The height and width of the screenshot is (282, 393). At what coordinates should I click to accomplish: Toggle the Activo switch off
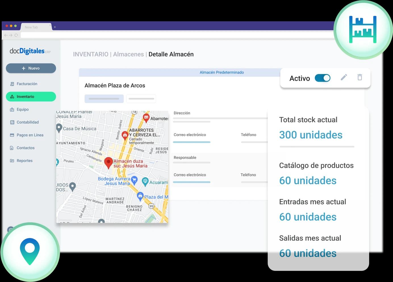pos(323,78)
